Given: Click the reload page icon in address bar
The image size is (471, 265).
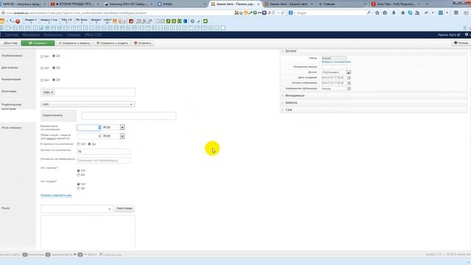Looking at the screenshot, I should pos(283,13).
